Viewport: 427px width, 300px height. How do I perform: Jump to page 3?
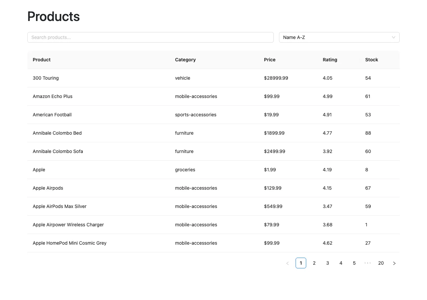pyautogui.click(x=328, y=263)
